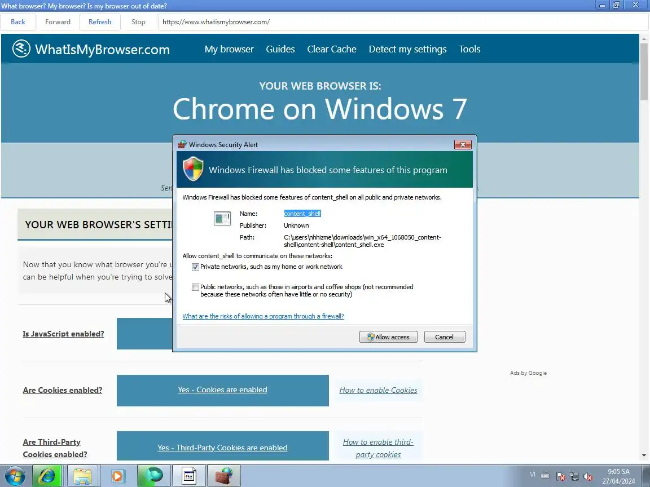Cancel the firewall alert dialog
This screenshot has width=650, height=487.
[445, 337]
